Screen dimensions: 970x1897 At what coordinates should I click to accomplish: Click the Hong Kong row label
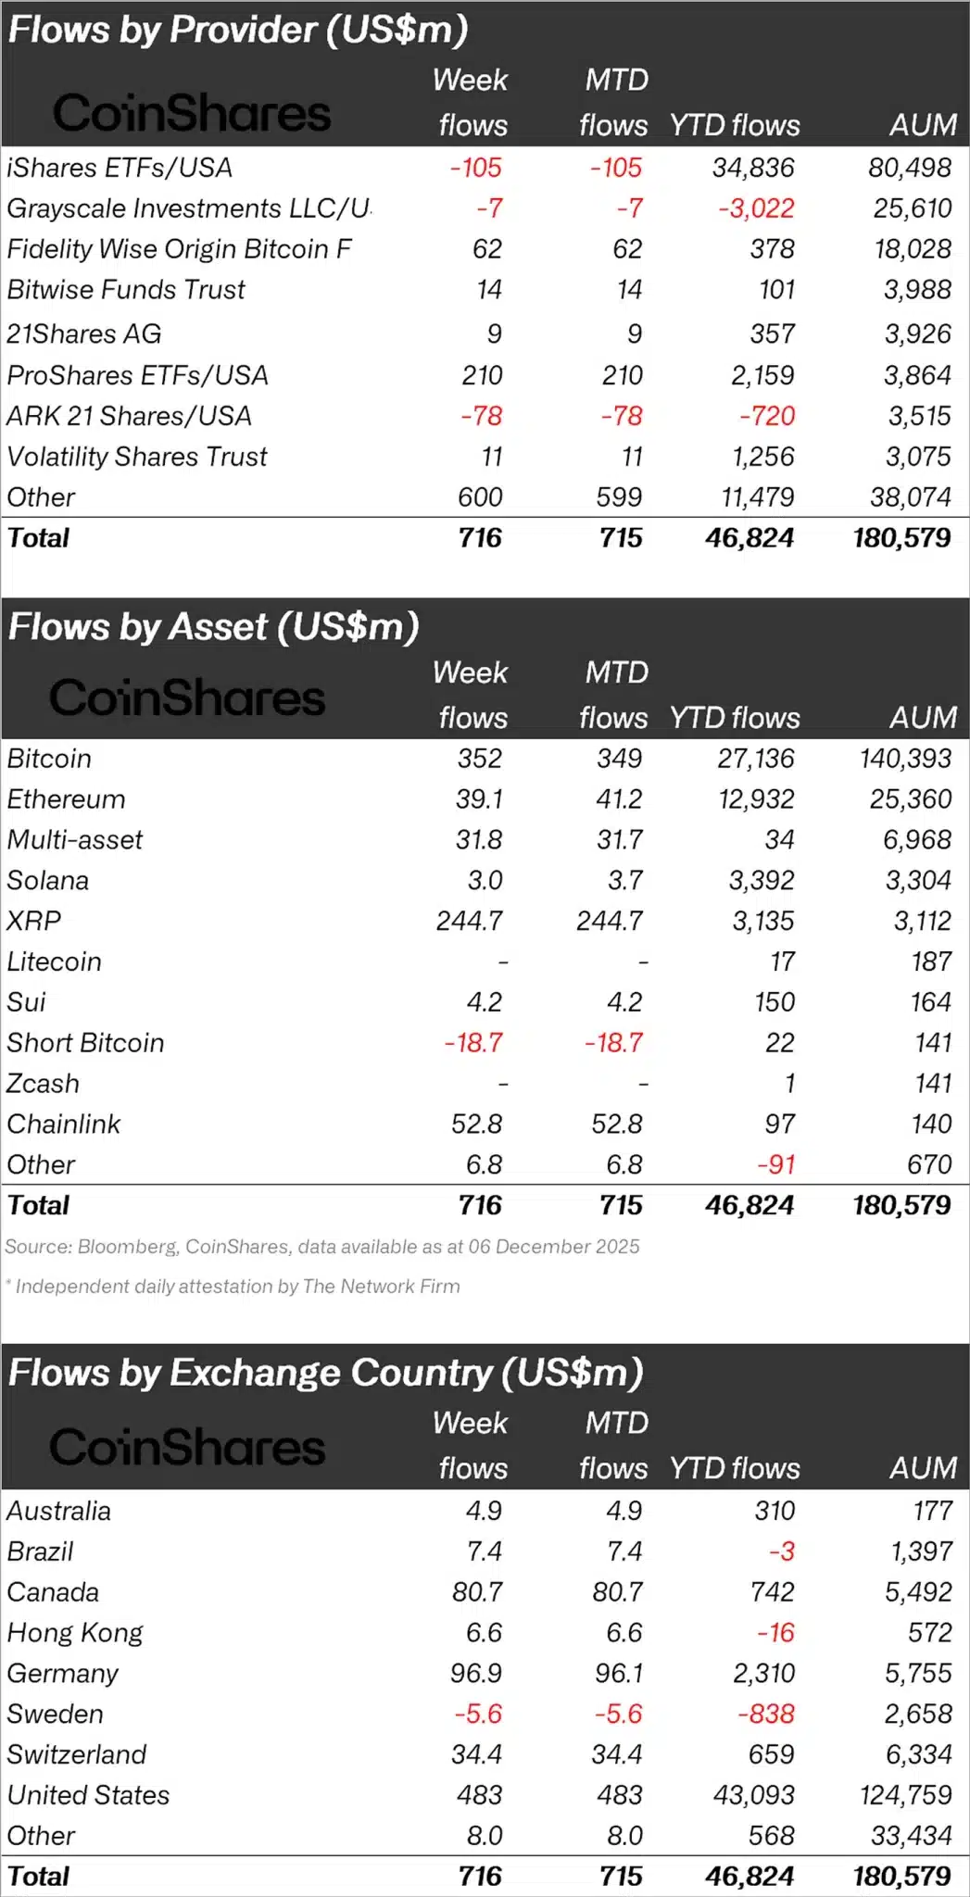click(x=75, y=1632)
